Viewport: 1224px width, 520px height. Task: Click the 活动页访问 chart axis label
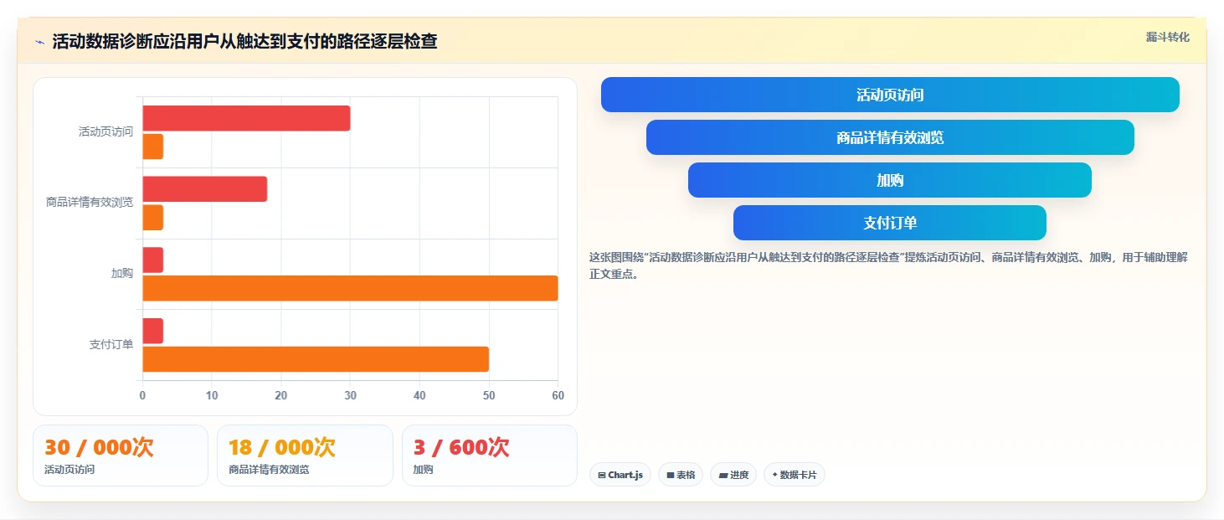[x=105, y=131]
